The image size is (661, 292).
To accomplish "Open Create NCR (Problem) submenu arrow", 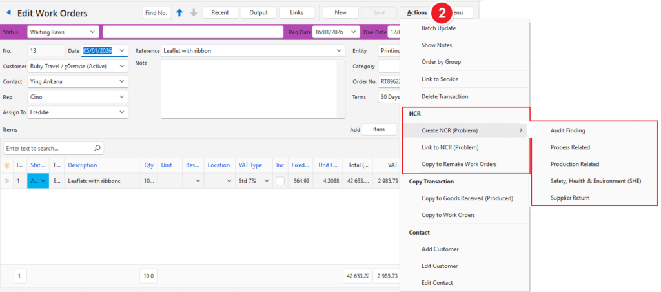I will [520, 130].
